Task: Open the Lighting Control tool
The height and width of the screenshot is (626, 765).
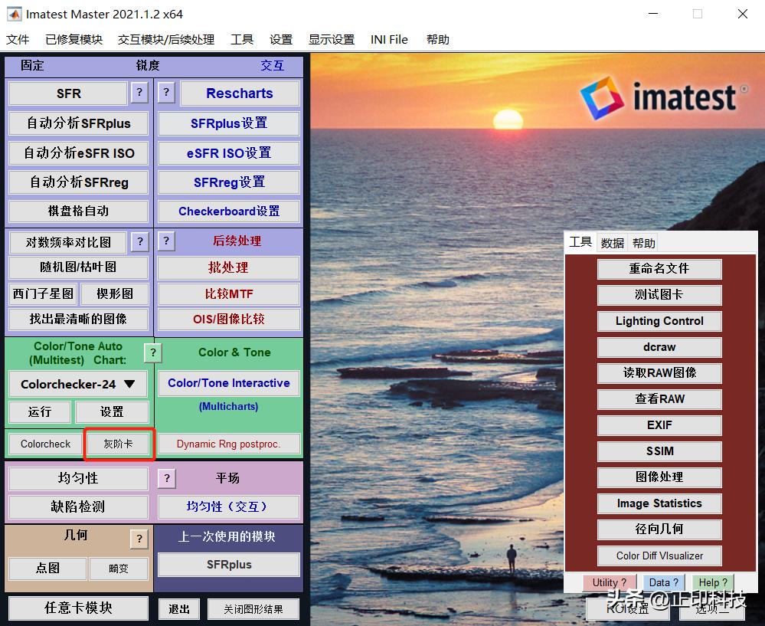Action: [659, 321]
